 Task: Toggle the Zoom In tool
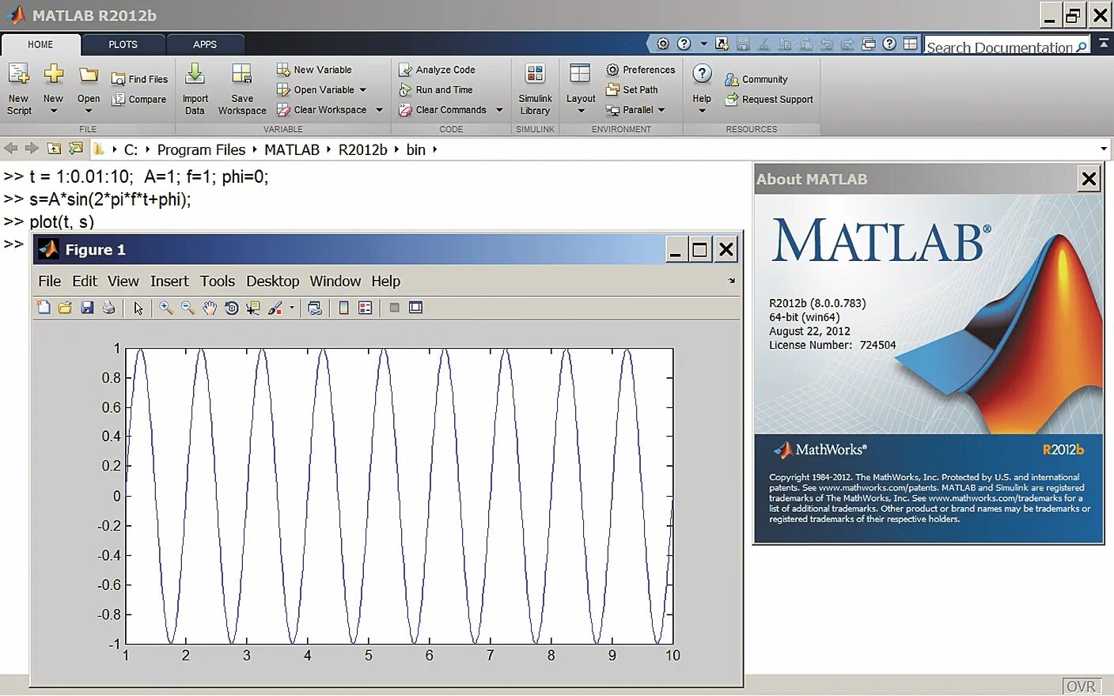(166, 308)
